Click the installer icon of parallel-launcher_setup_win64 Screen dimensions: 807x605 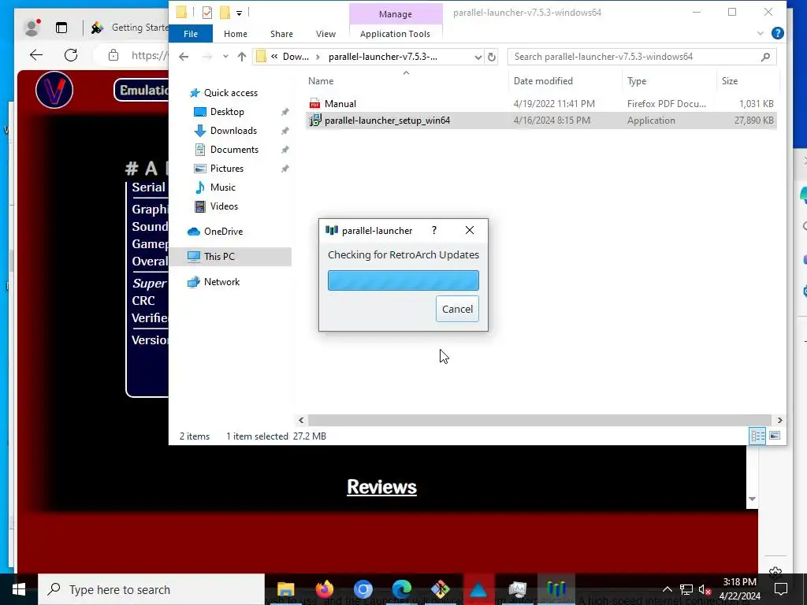point(314,121)
